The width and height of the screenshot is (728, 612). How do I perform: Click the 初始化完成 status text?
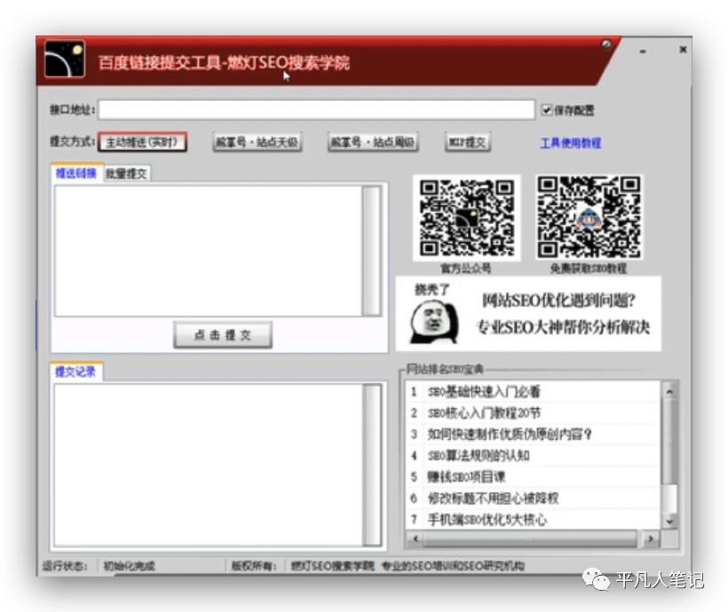coord(129,566)
